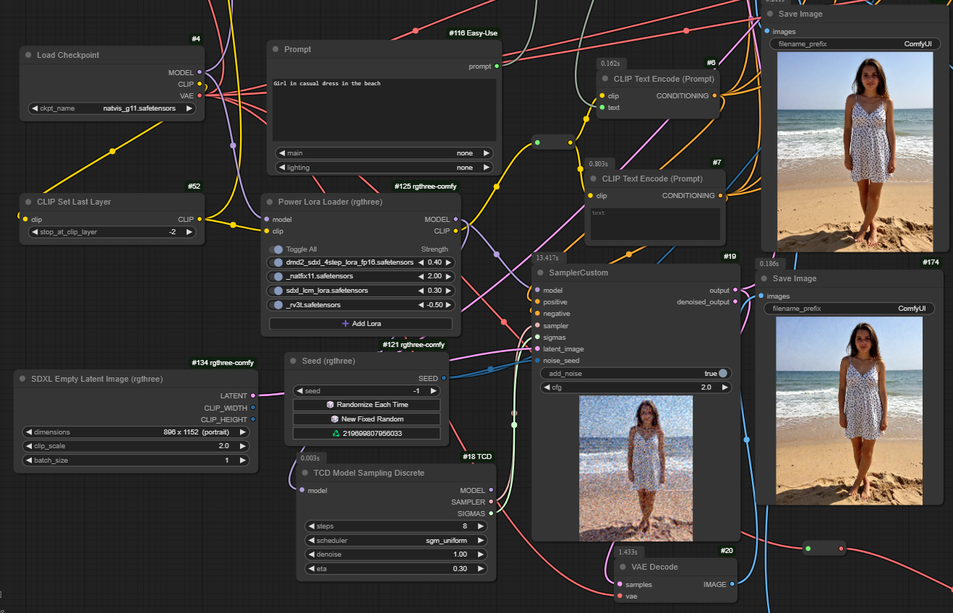Click the VAE output port on Load Checkpoint
This screenshot has width=953, height=613.
coord(199,95)
